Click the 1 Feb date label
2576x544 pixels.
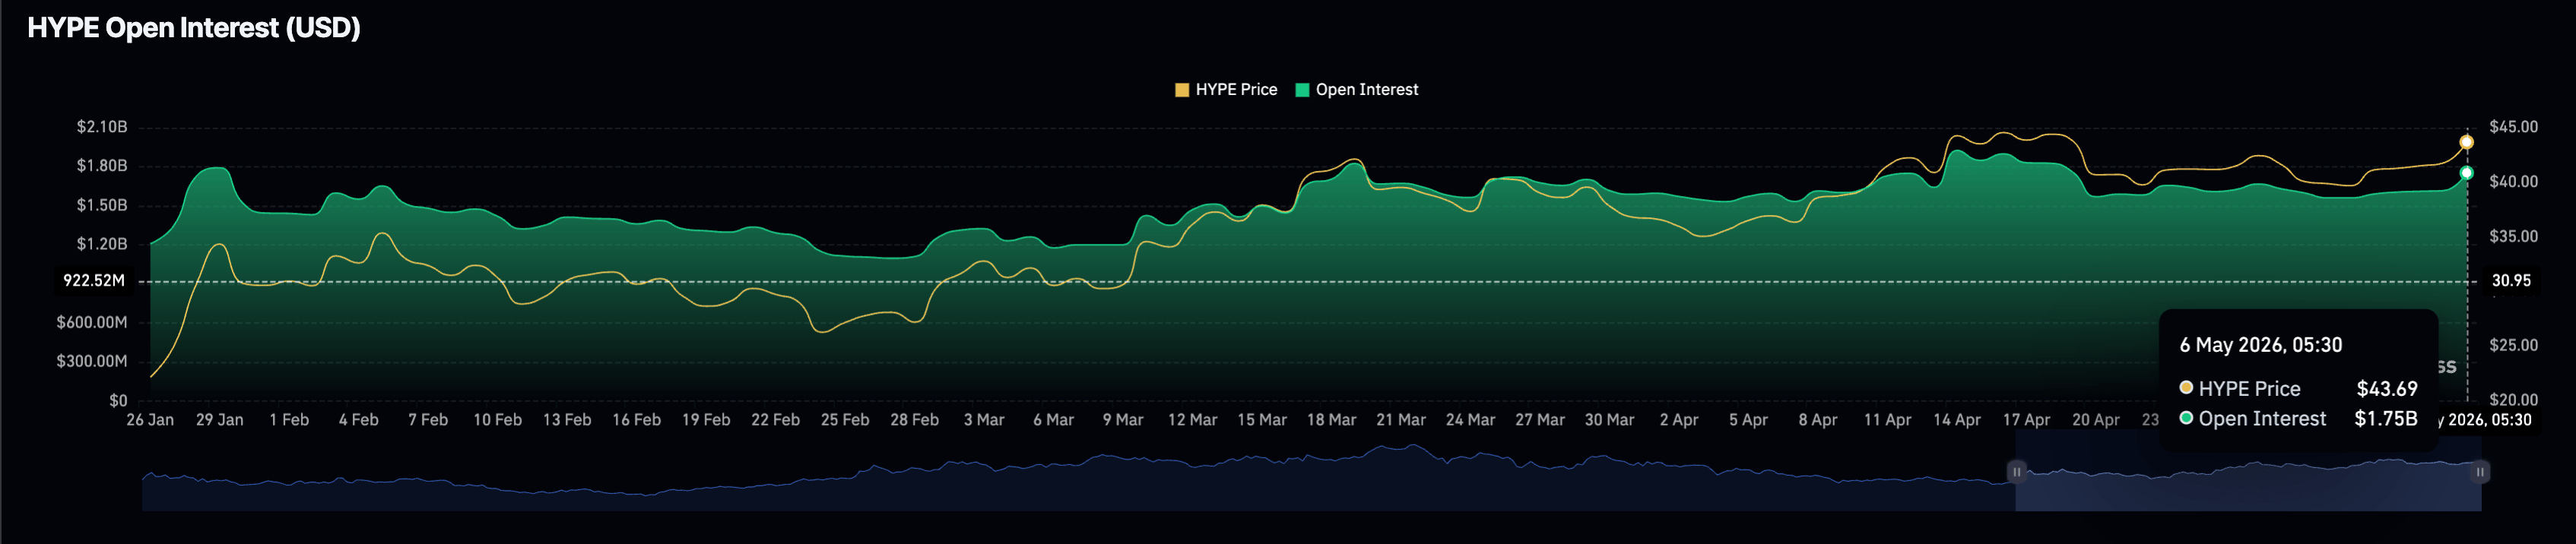pyautogui.click(x=289, y=420)
